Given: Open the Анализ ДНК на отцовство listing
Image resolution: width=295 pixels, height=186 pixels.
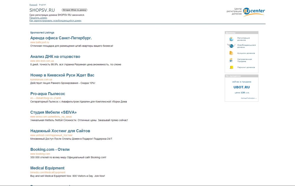Looking at the screenshot, I should (55, 57).
